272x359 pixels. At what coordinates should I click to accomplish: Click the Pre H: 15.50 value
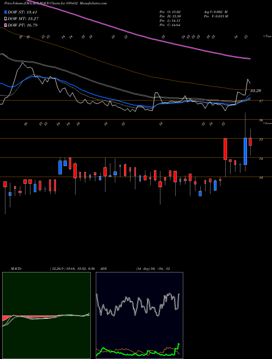170,16
